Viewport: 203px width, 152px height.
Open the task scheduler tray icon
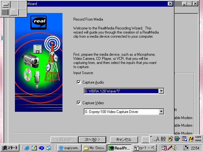[164, 148]
